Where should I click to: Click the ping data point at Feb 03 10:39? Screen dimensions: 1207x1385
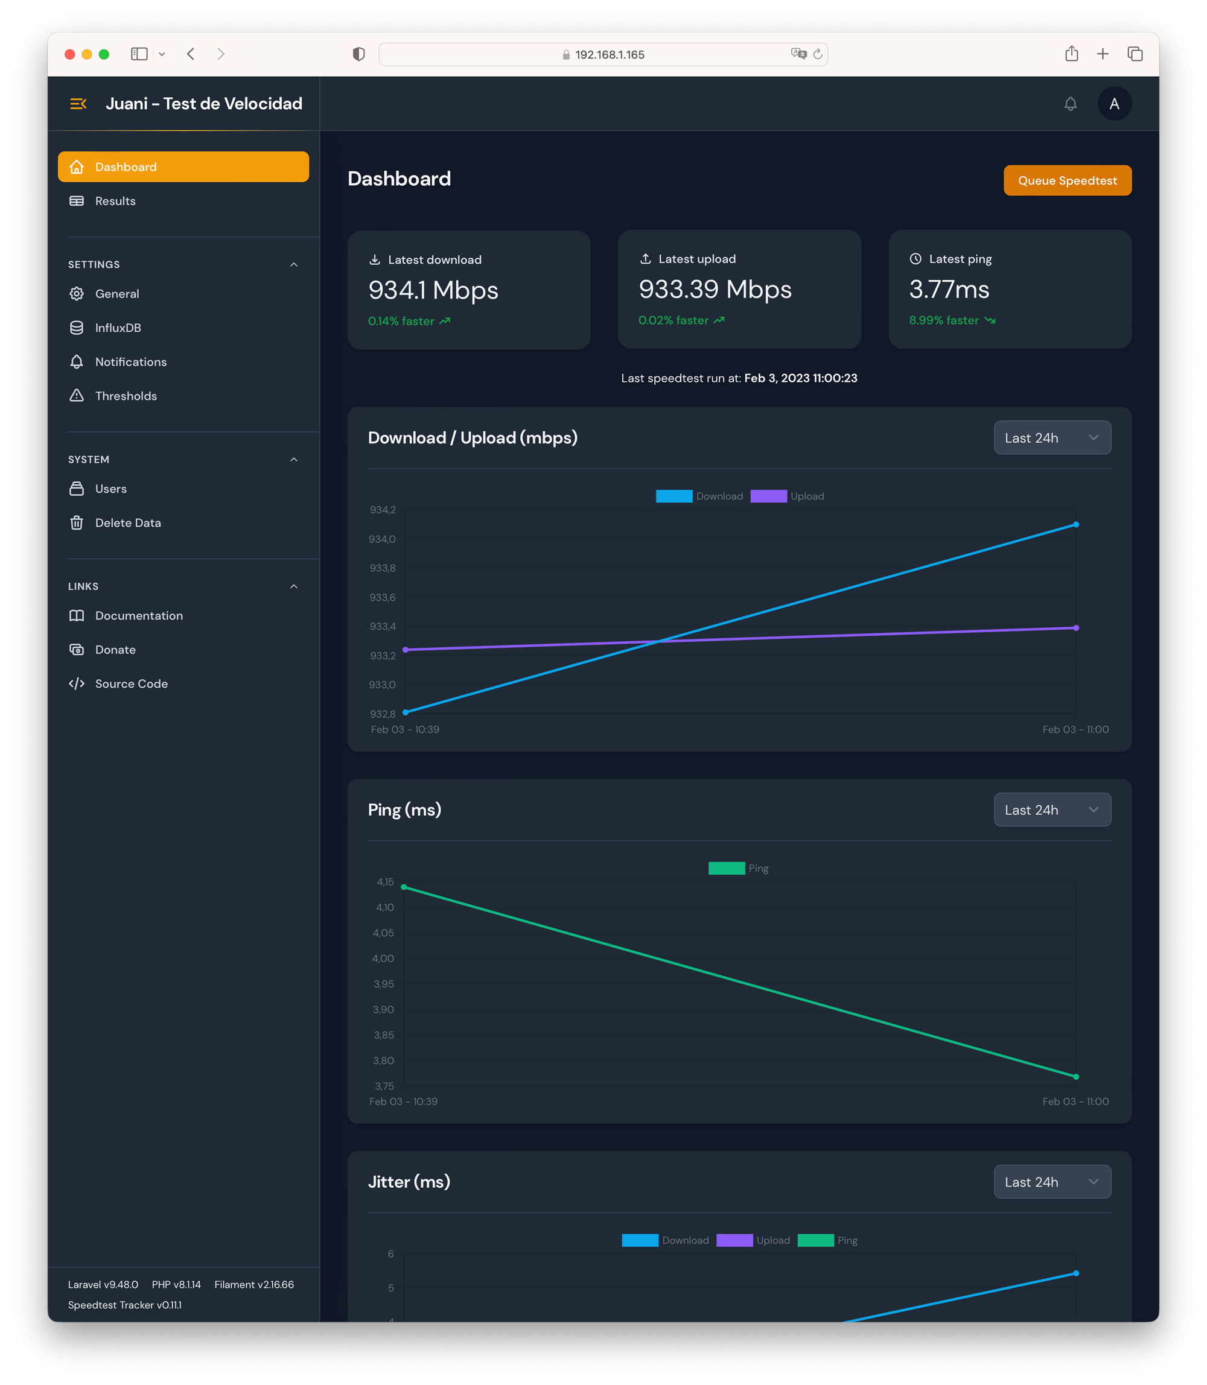tap(404, 887)
